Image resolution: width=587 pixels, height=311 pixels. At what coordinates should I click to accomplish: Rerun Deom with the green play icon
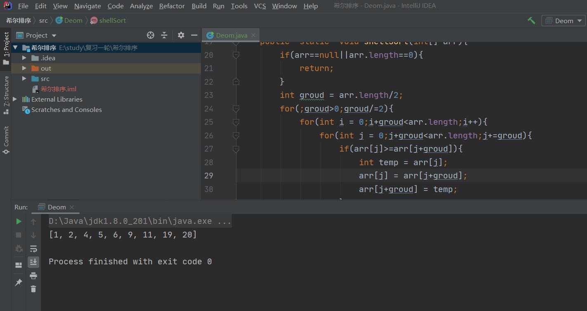[x=19, y=221]
